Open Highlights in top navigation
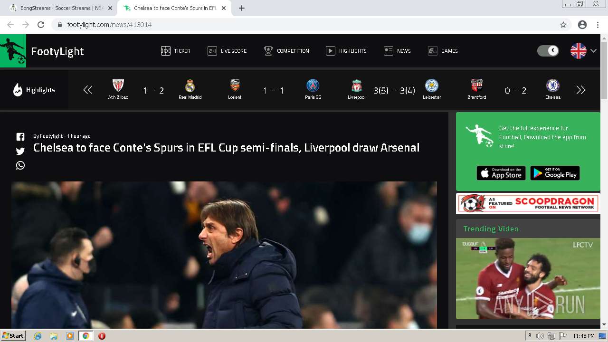Image resolution: width=608 pixels, height=342 pixels. tap(346, 51)
